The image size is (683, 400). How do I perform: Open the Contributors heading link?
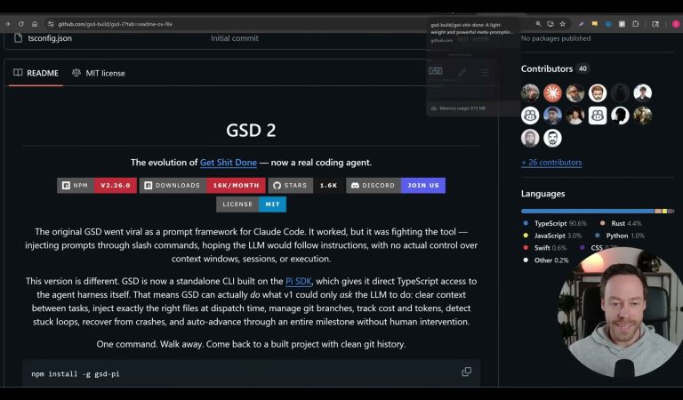tap(547, 68)
